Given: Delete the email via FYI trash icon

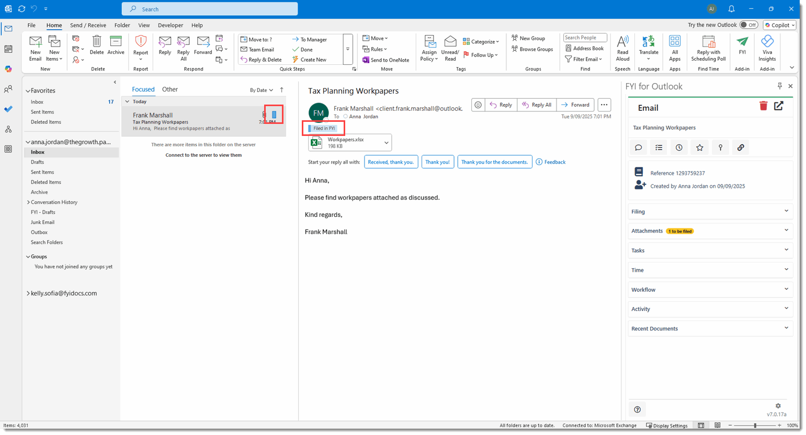Looking at the screenshot, I should coord(763,106).
